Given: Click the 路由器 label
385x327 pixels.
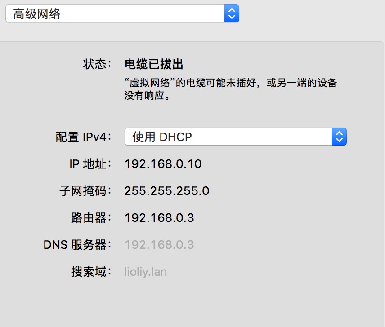Looking at the screenshot, I should pyautogui.click(x=88, y=218).
